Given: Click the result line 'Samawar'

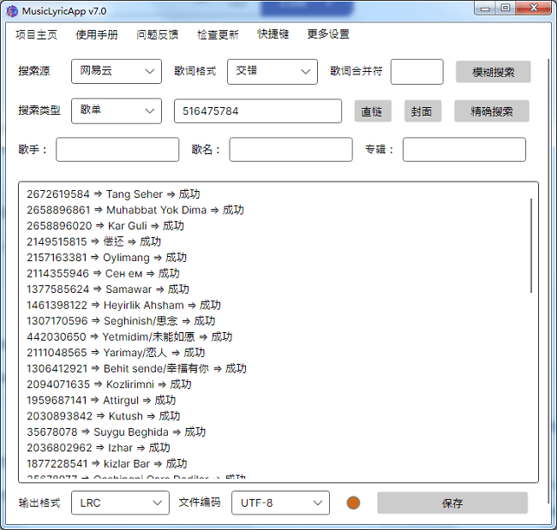Looking at the screenshot, I should pos(108,289).
